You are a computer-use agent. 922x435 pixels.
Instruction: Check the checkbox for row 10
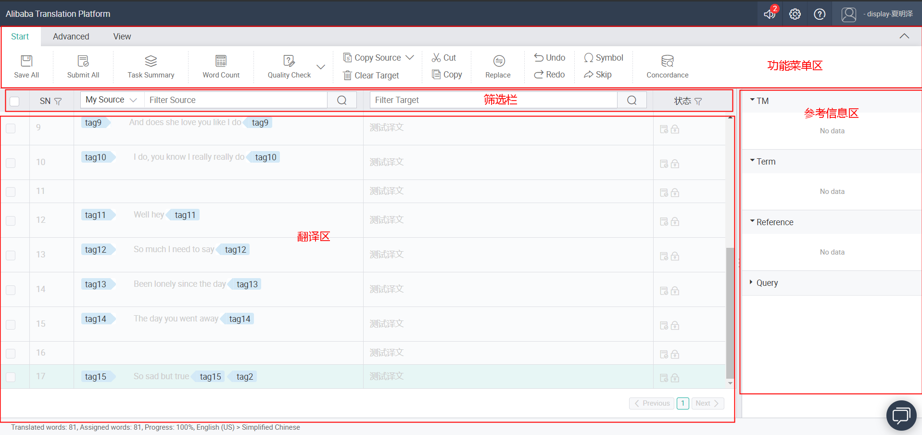[11, 163]
